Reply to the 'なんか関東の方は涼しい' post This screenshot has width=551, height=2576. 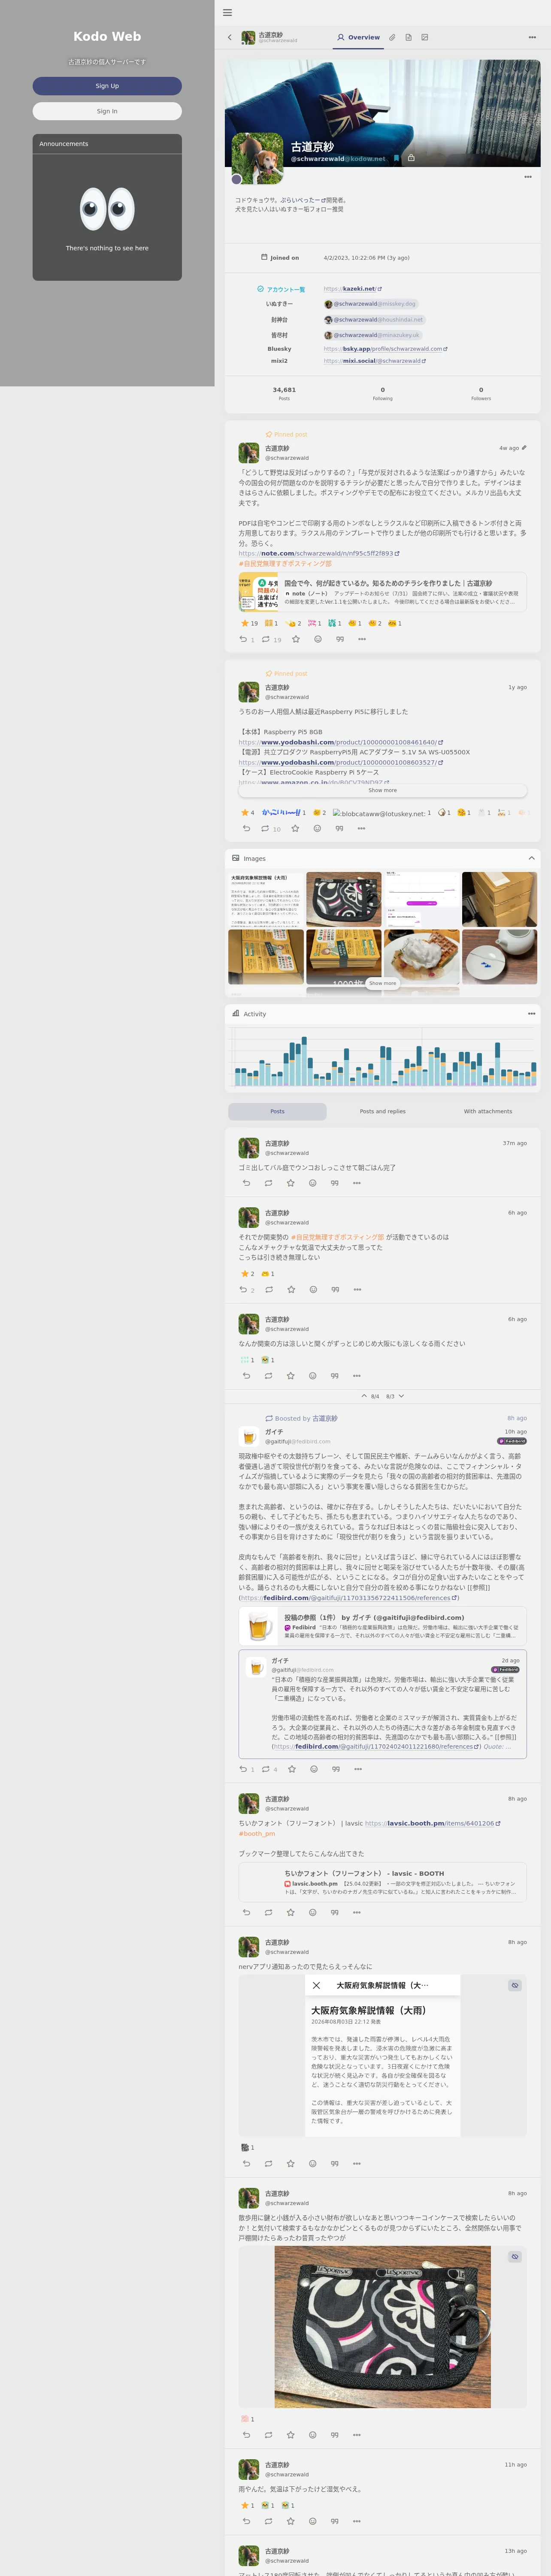pyautogui.click(x=246, y=1375)
